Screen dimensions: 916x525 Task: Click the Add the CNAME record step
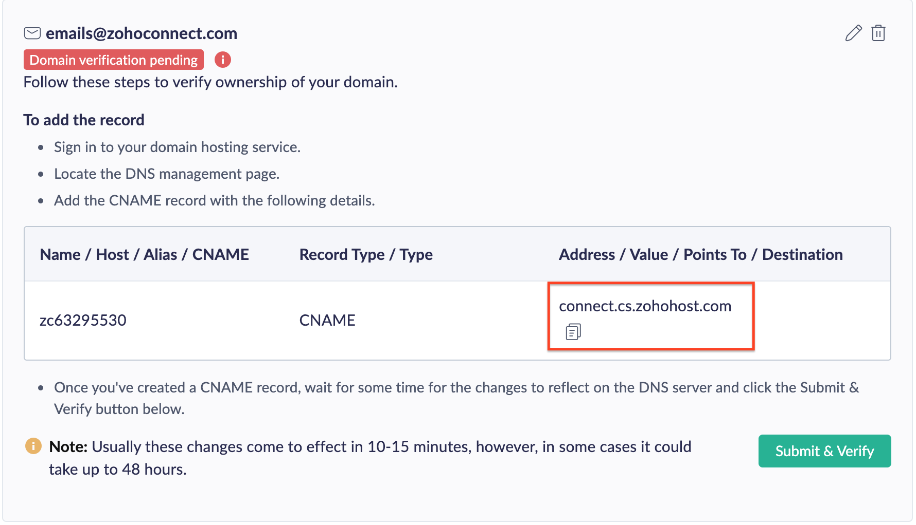[214, 201]
